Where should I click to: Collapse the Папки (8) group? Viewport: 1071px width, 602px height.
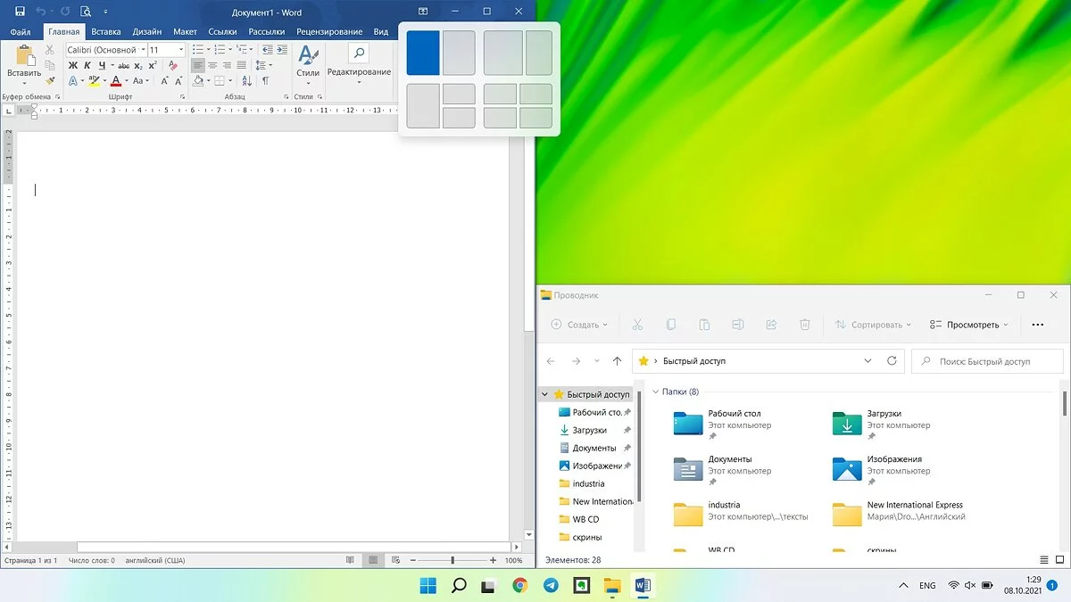[656, 392]
